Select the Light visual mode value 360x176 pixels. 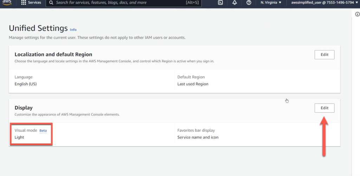click(19, 137)
